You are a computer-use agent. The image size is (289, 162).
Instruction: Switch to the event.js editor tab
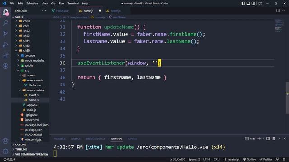click(x=116, y=11)
